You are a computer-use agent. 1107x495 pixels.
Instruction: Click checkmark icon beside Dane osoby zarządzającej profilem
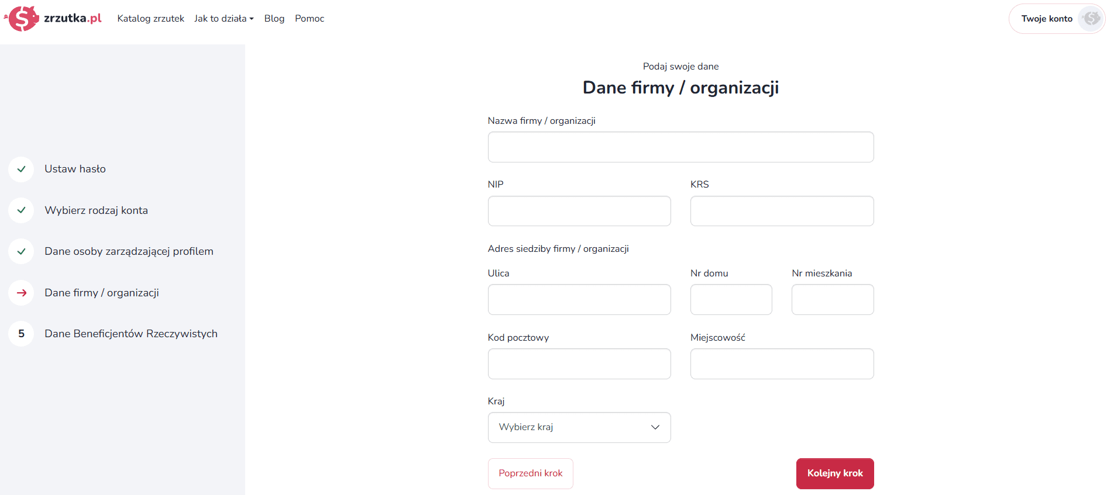point(21,251)
